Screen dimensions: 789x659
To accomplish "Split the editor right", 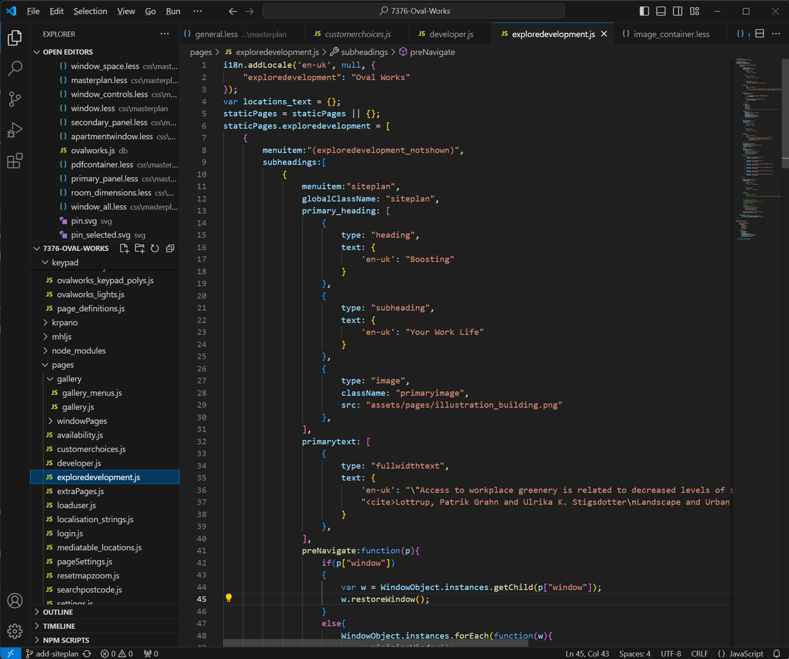I will point(760,34).
